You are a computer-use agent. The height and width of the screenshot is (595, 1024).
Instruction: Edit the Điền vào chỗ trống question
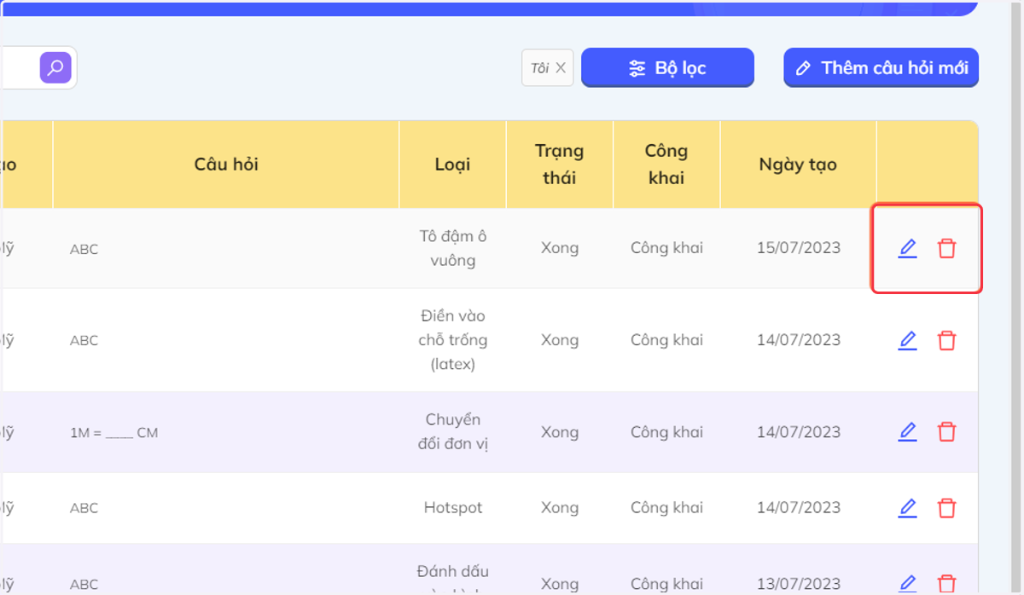908,340
